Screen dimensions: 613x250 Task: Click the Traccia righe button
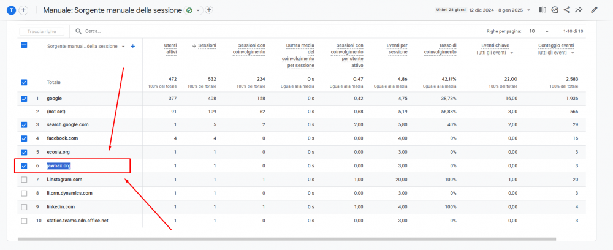click(42, 31)
